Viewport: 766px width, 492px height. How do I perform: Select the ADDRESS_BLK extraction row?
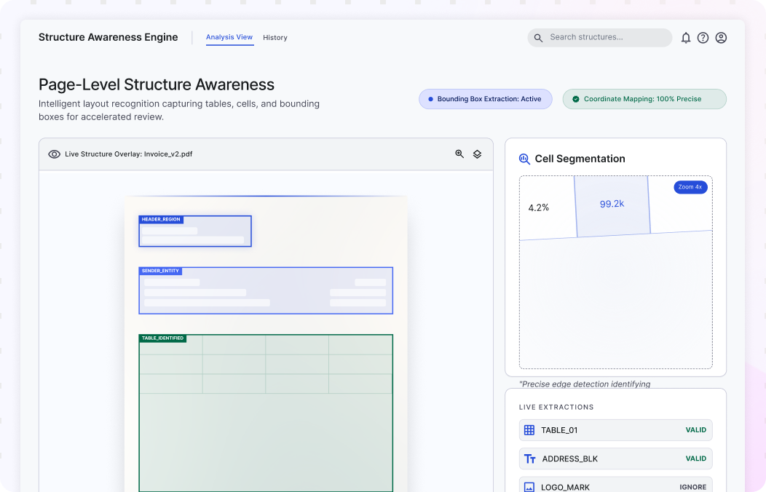point(615,459)
